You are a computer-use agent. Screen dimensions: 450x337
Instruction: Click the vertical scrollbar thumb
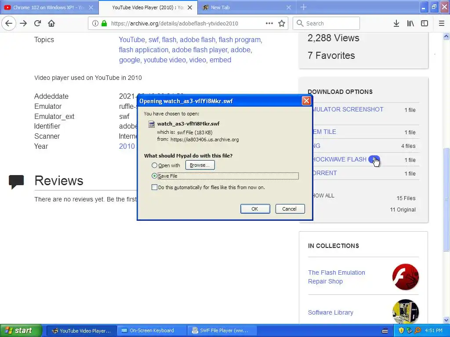tap(446, 200)
